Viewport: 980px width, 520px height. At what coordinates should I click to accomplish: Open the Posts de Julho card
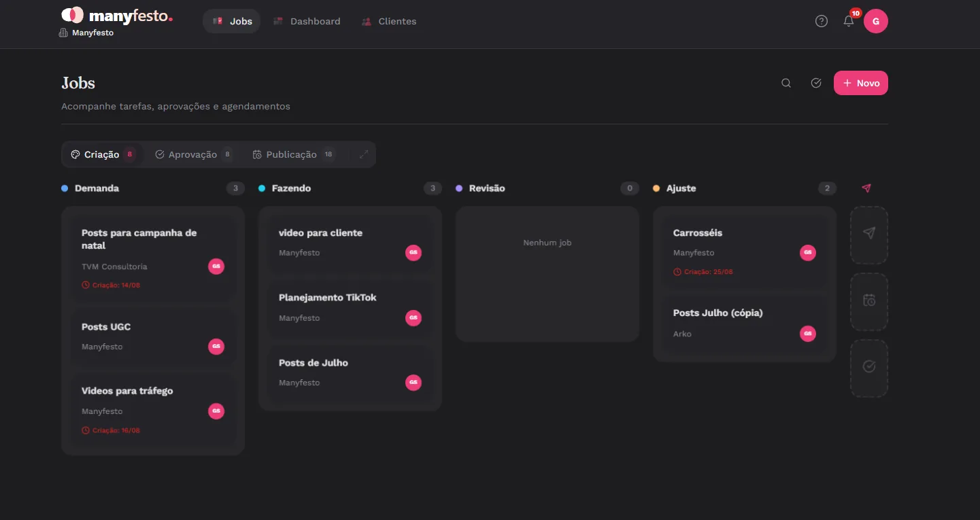[x=350, y=372]
